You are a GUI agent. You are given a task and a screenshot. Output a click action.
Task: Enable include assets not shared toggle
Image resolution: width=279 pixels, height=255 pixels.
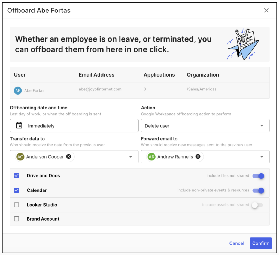click(257, 205)
